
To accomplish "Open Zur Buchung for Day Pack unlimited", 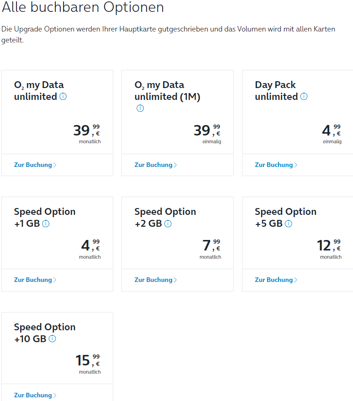I will [276, 165].
